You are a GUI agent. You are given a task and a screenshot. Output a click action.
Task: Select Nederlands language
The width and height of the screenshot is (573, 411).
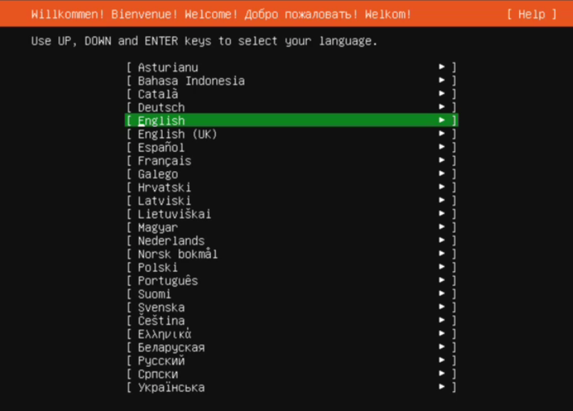click(x=291, y=241)
